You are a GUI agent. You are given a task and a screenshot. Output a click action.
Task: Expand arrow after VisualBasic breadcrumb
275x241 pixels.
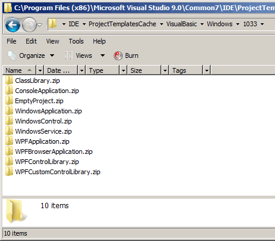coord(202,24)
